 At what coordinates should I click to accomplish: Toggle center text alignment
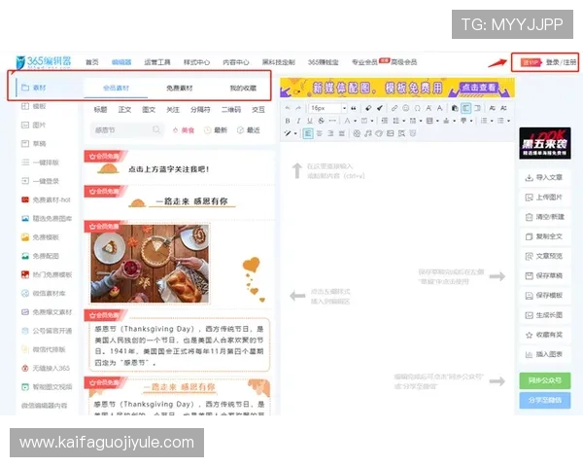tap(320, 133)
